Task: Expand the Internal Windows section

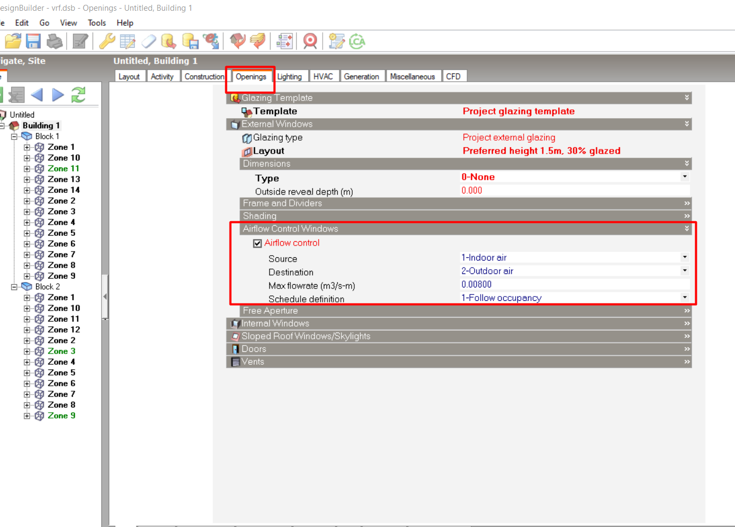Action: click(459, 323)
